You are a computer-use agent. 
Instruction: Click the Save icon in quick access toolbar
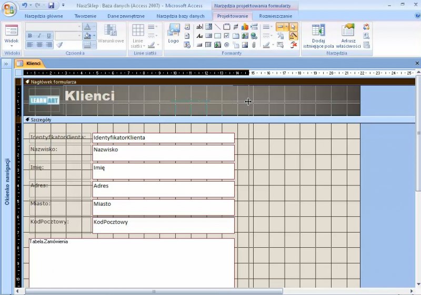(51, 5)
